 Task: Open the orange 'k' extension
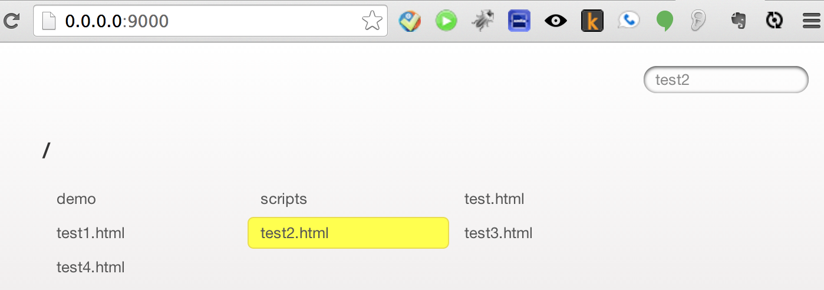592,22
